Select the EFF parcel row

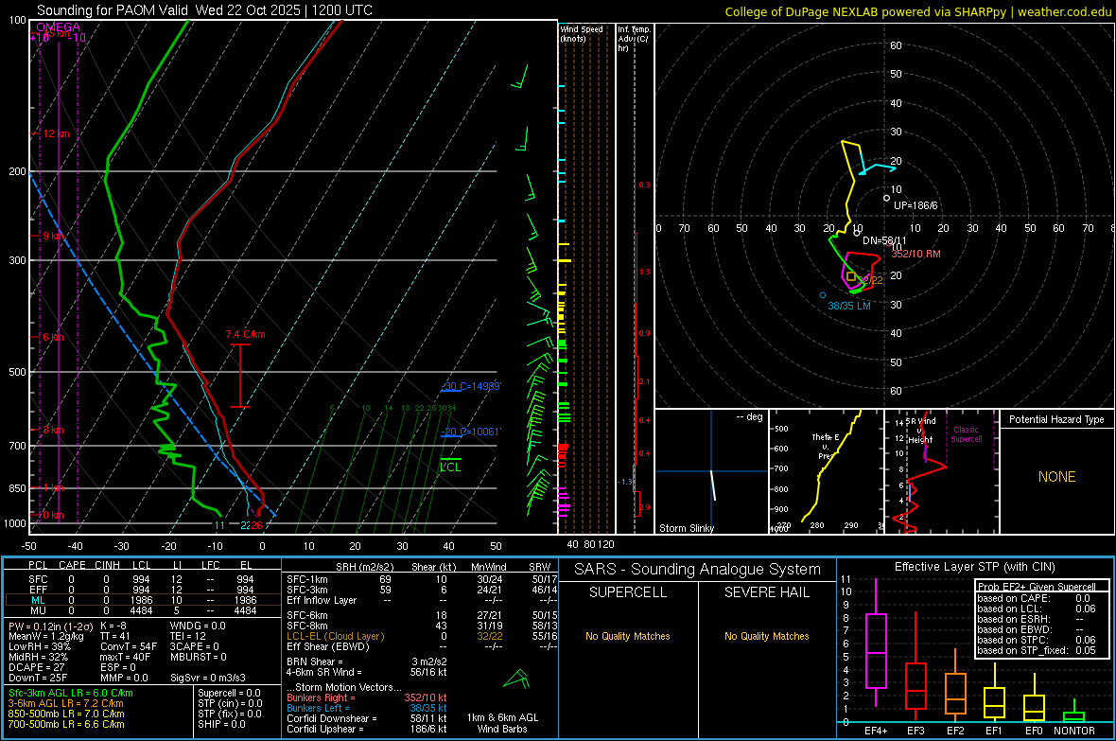pyautogui.click(x=143, y=590)
